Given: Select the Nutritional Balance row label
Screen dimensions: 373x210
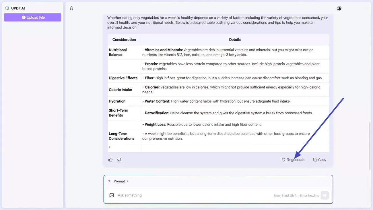Looking at the screenshot, I should [x=118, y=52].
